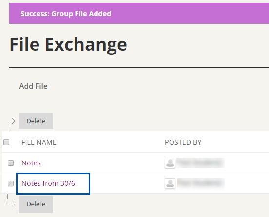Click the black horizontal rule under the File Exchange heading
This screenshot has width=269, height=217.
point(139,68)
